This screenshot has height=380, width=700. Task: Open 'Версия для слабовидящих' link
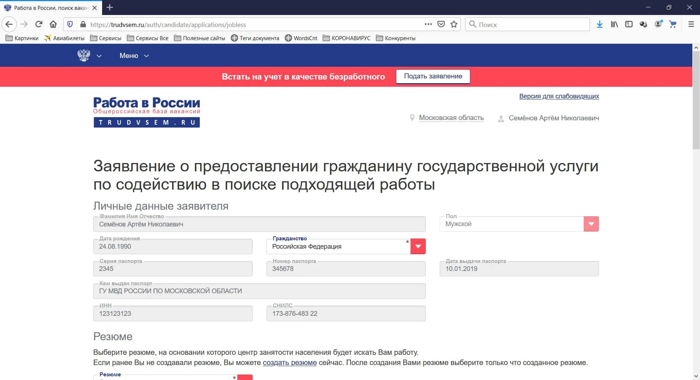[x=559, y=96]
